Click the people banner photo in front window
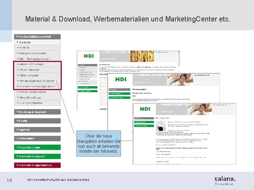 tap(200, 109)
